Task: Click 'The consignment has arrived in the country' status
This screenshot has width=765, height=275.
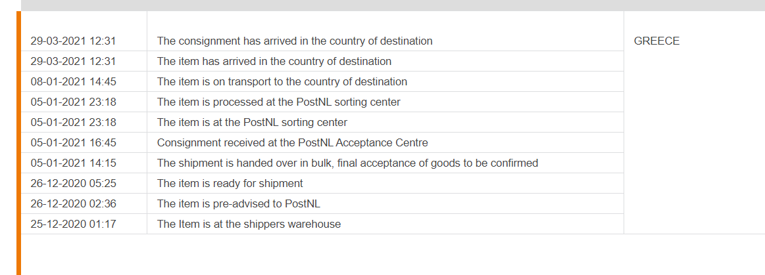Action: click(295, 41)
